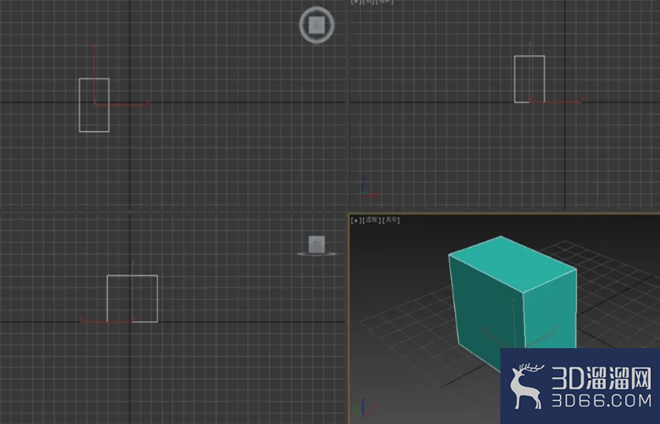Grab the vertical red gizmo axis in the top-left viewport
The image size is (660, 424).
click(x=95, y=73)
